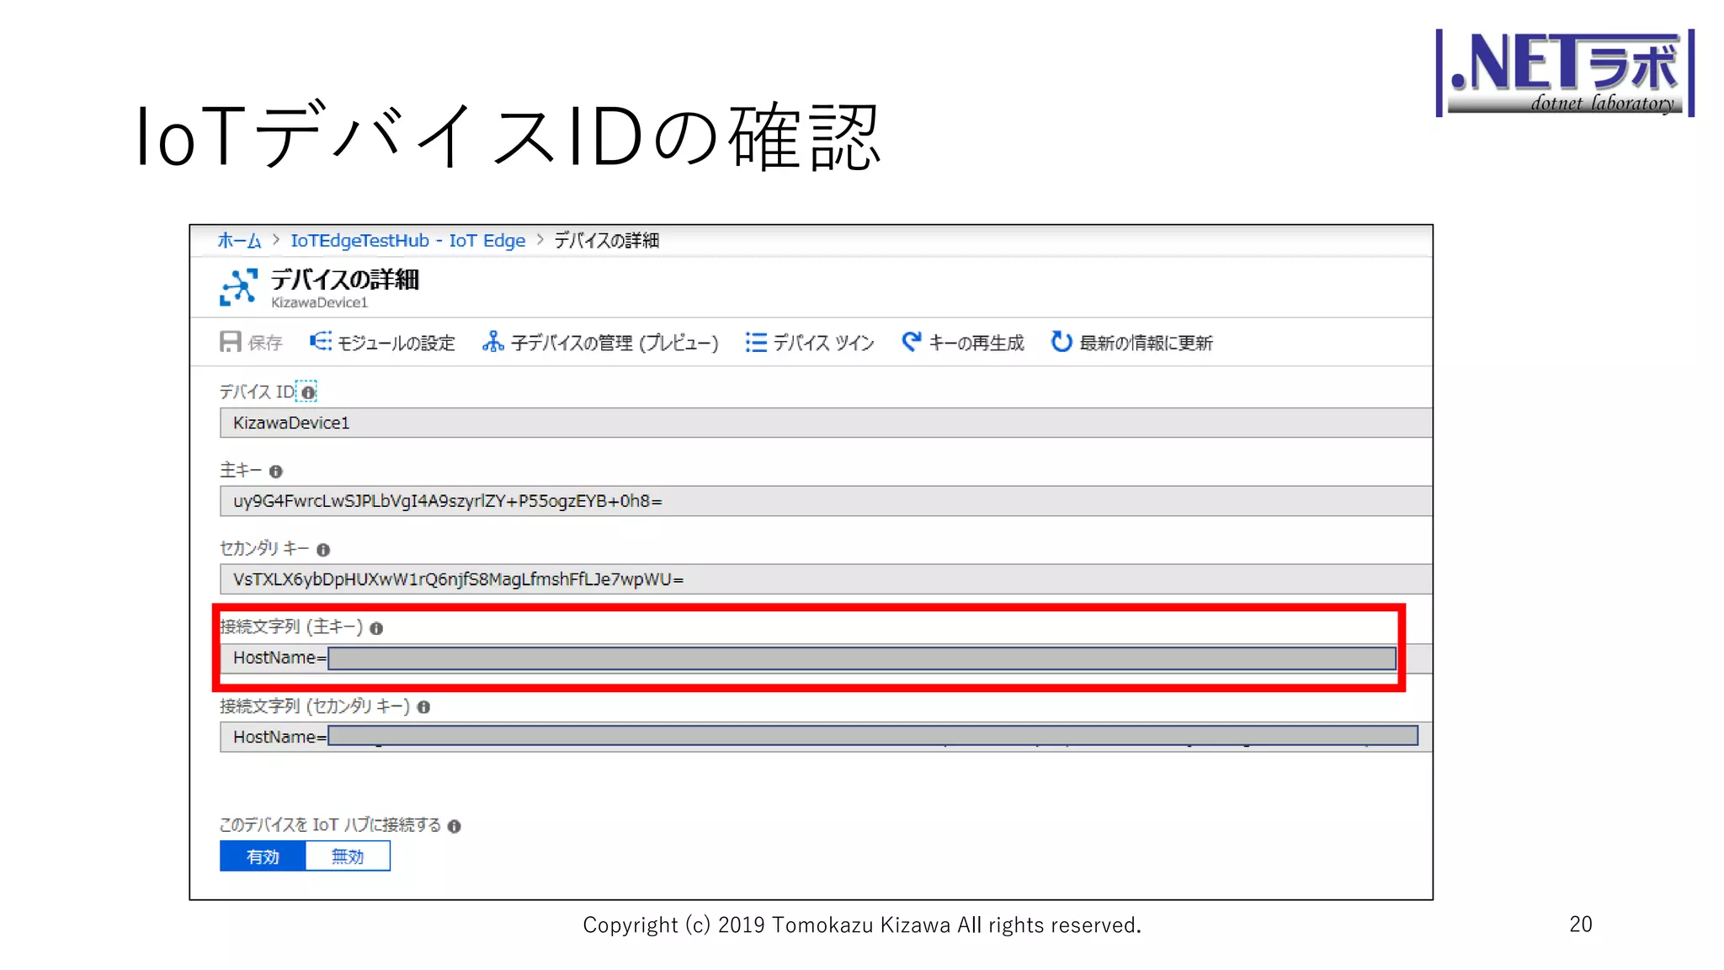
Task: Click the .NETラボ logo
Action: click(x=1565, y=72)
